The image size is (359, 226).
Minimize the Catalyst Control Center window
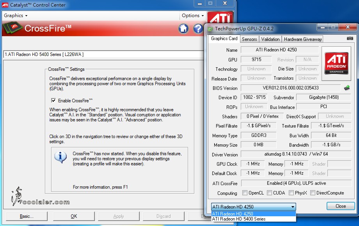pos(200,4)
